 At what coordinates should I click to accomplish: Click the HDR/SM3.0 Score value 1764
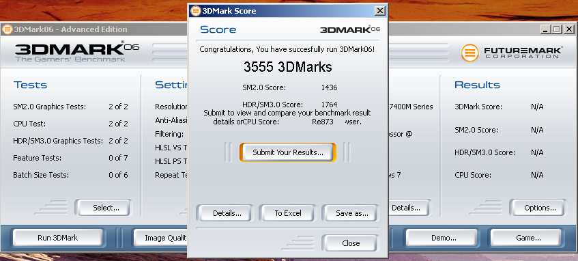click(x=329, y=105)
